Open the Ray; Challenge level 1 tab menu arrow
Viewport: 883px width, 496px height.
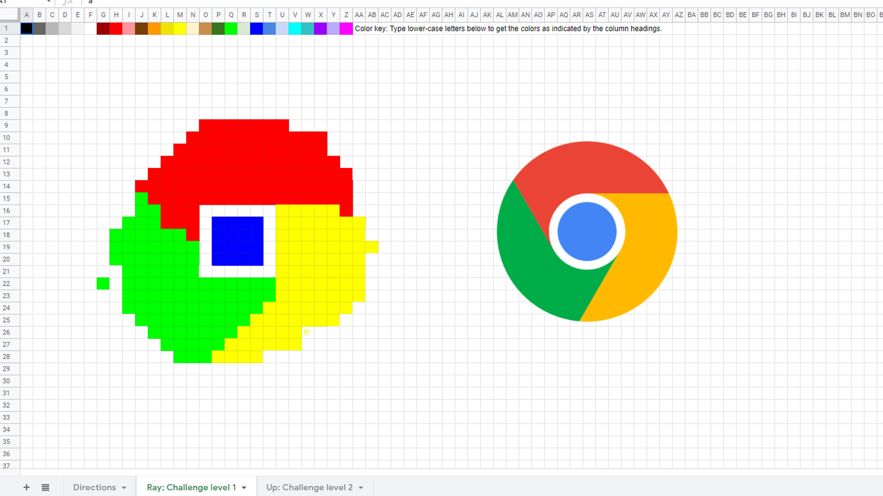click(244, 488)
